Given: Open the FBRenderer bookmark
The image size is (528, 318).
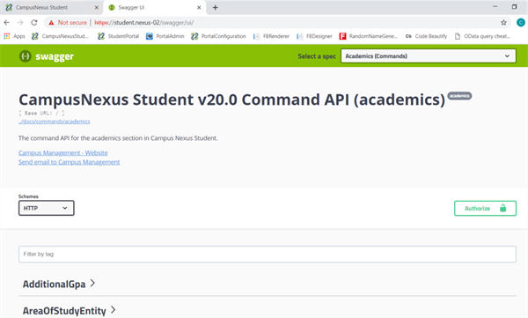Looking at the screenshot, I should (x=271, y=36).
